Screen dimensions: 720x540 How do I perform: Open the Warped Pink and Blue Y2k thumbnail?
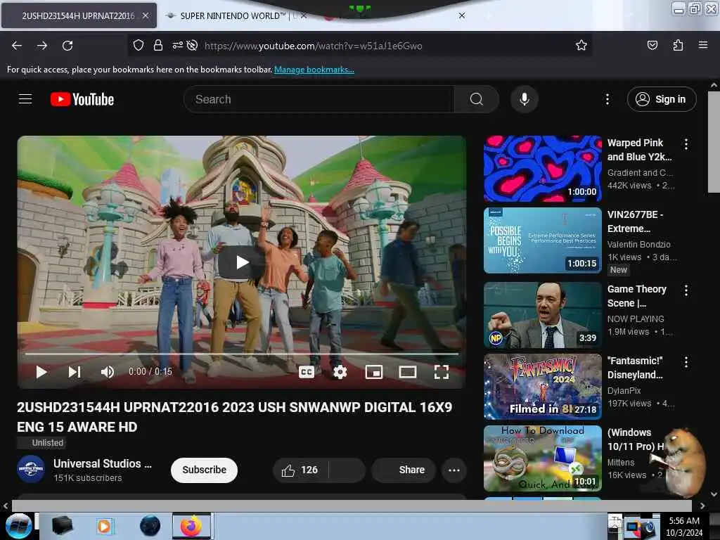click(x=542, y=169)
